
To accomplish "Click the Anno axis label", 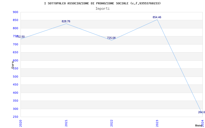I will pyautogui.click(x=199, y=125).
